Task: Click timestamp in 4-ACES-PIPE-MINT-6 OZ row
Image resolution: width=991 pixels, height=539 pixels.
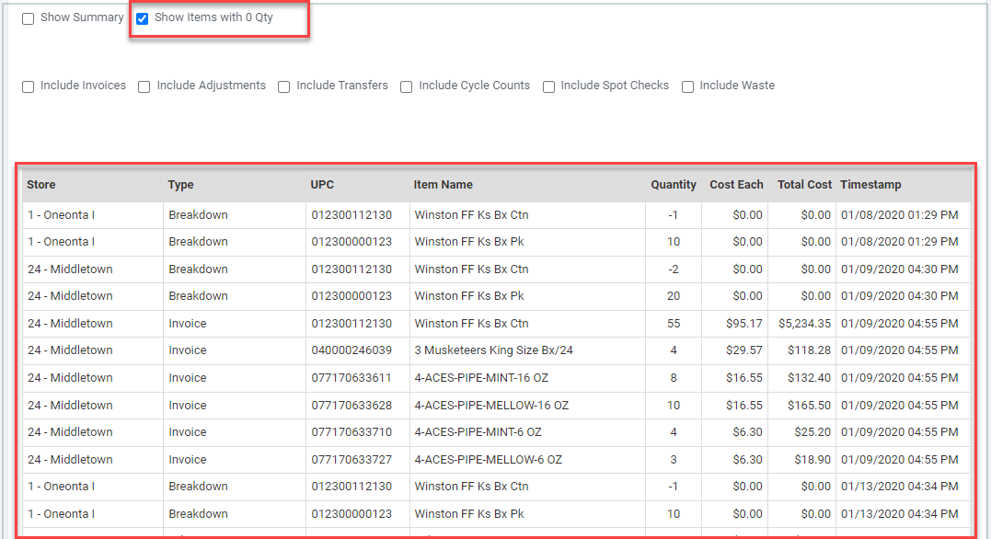Action: coord(899,432)
